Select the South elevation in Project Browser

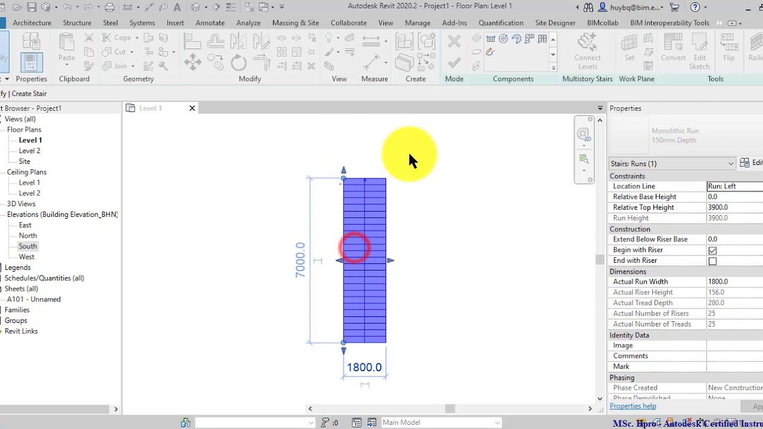point(27,246)
